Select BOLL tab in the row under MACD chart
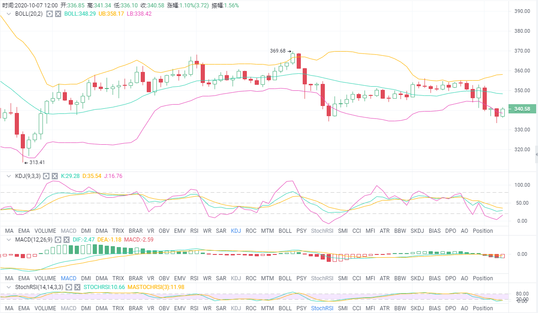Viewport: 538px width, 313px height. (x=285, y=278)
